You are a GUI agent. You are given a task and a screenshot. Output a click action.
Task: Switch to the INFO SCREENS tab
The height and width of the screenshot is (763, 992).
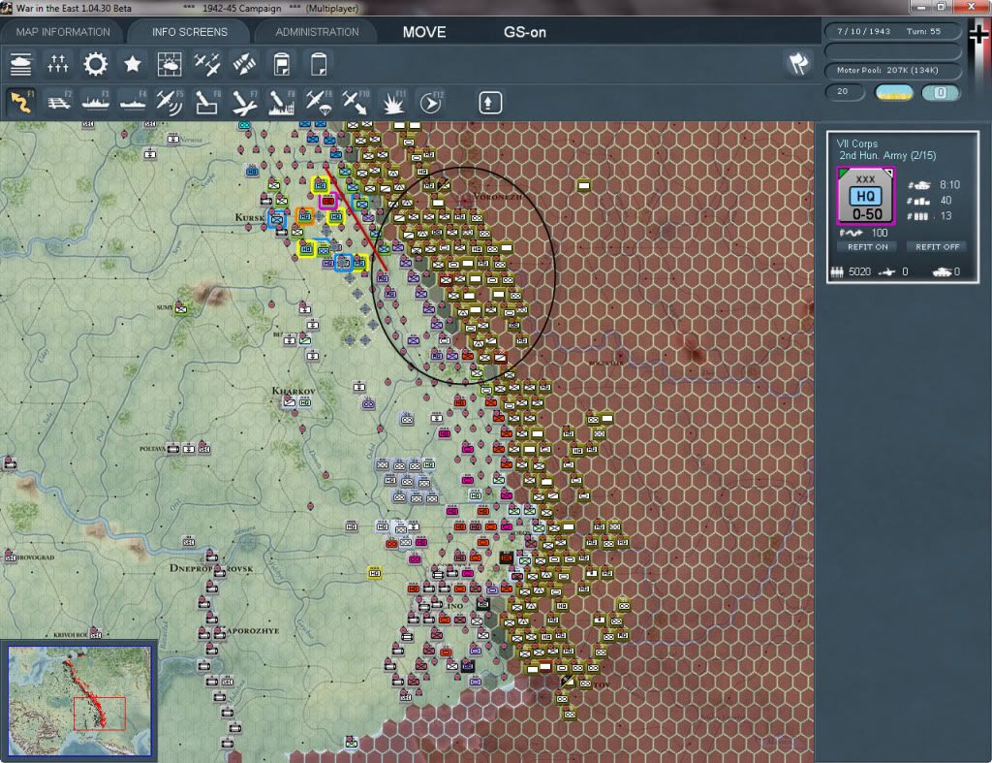[189, 32]
